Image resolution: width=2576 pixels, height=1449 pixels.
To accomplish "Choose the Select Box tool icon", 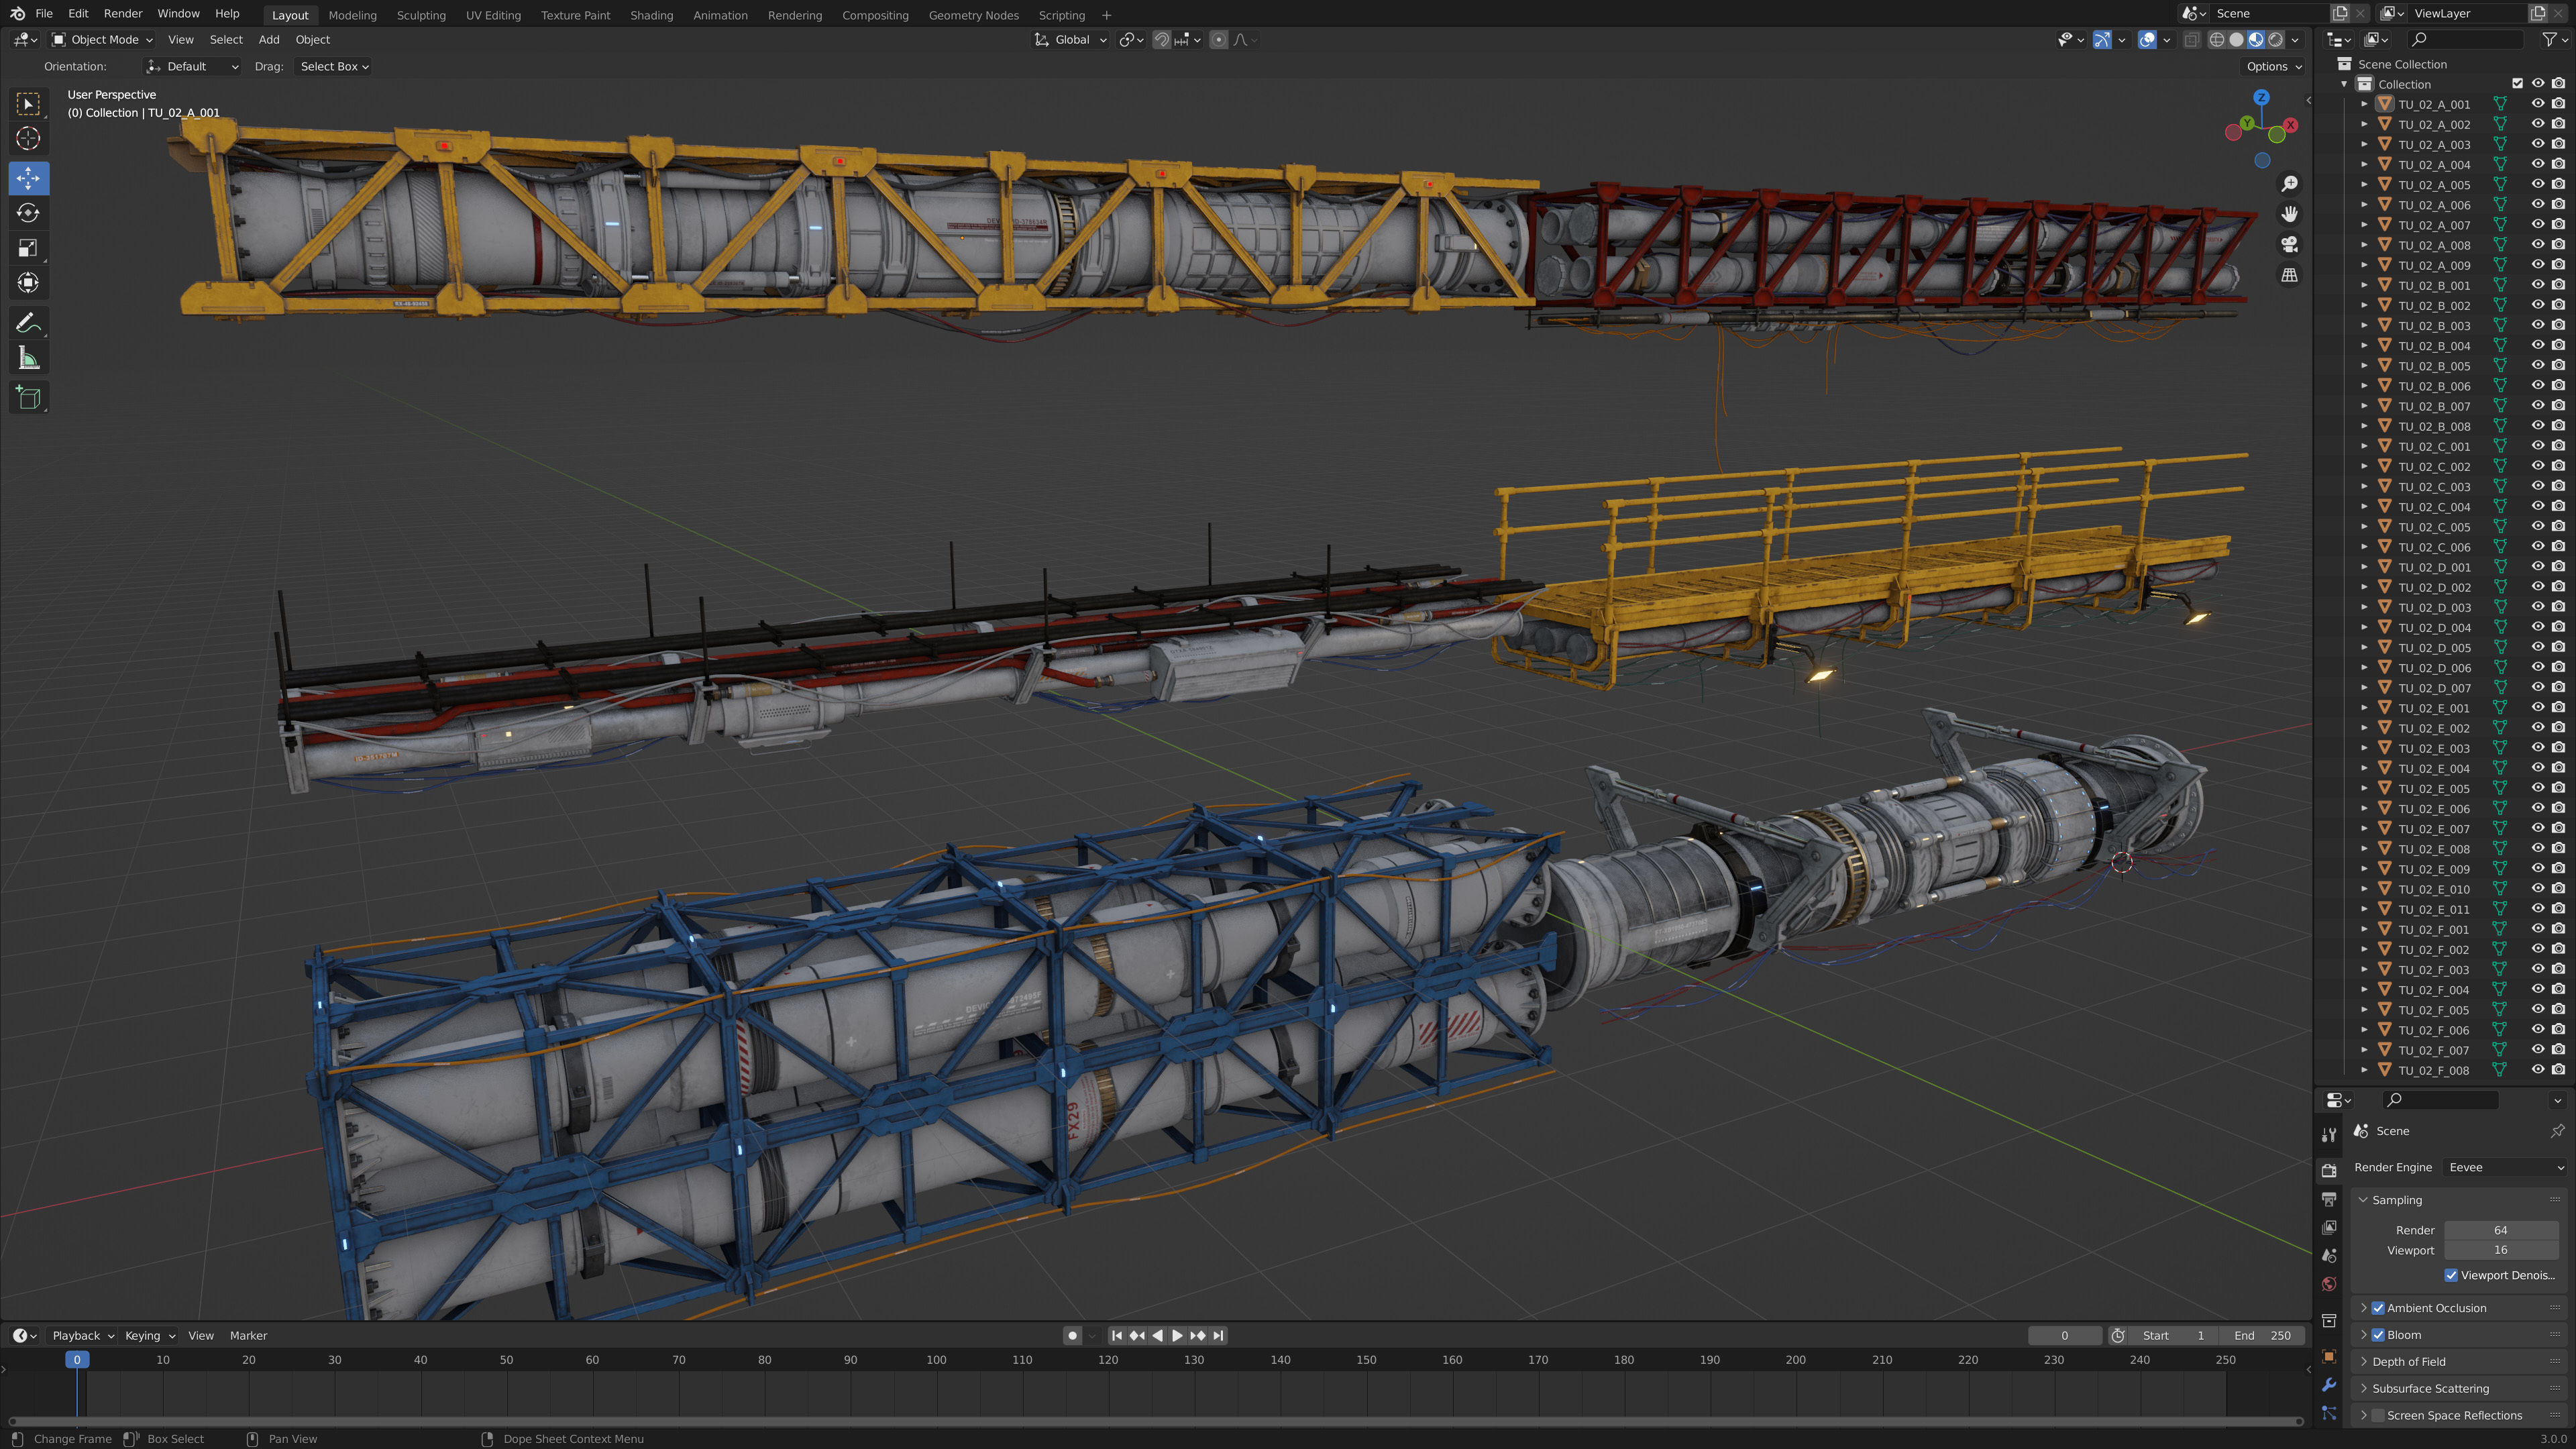I will (28, 103).
